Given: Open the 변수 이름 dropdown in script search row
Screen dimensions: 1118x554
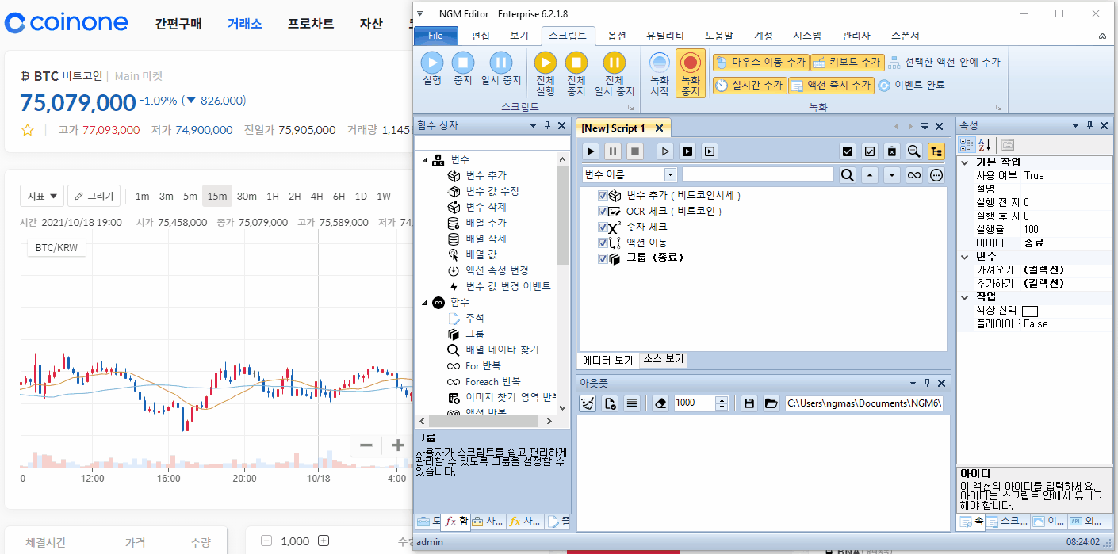Looking at the screenshot, I should [x=670, y=175].
